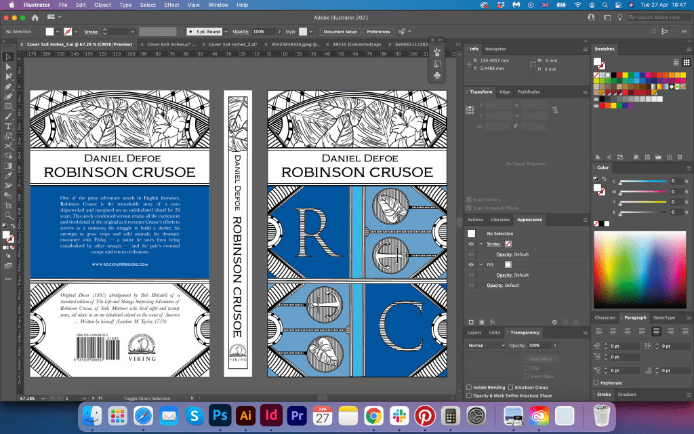Click the Preferences button
The width and height of the screenshot is (694, 434).
378,31
